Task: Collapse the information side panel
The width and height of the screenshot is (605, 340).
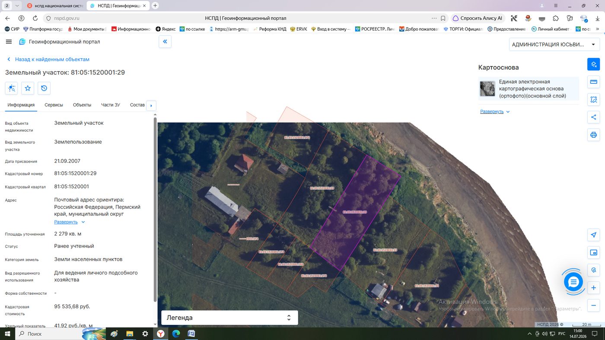Action: pyautogui.click(x=165, y=42)
